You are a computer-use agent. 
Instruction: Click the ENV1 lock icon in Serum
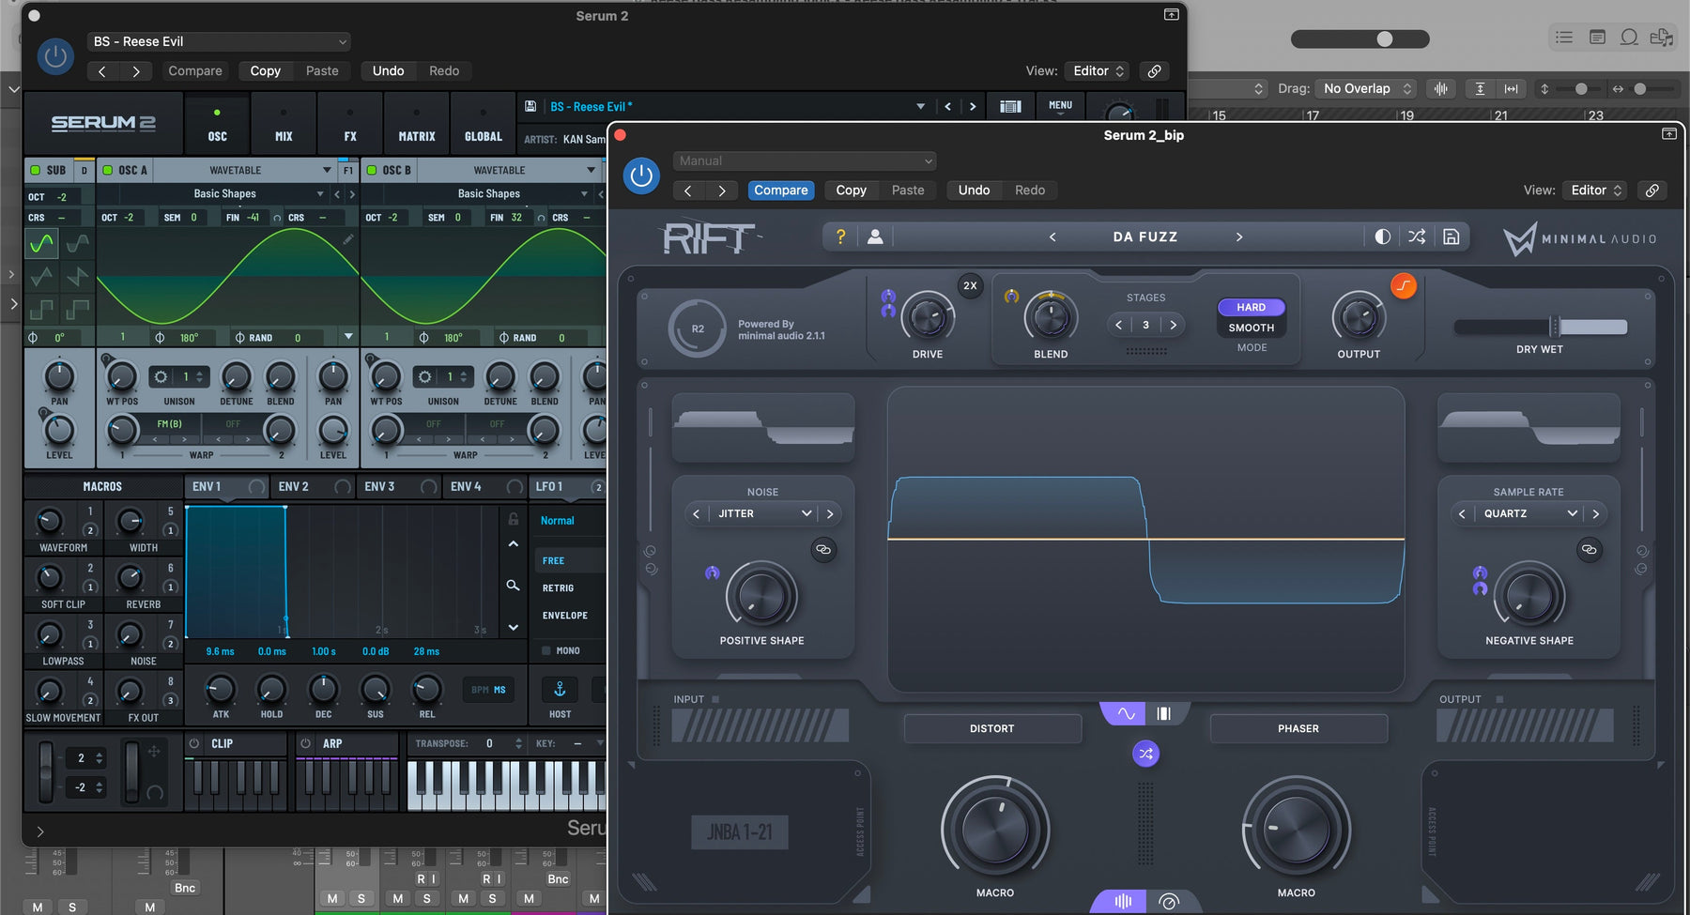(x=513, y=519)
